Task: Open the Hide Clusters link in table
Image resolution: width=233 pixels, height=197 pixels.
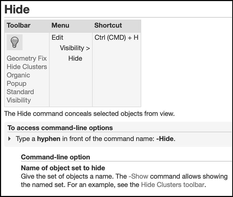Action: pos(27,67)
